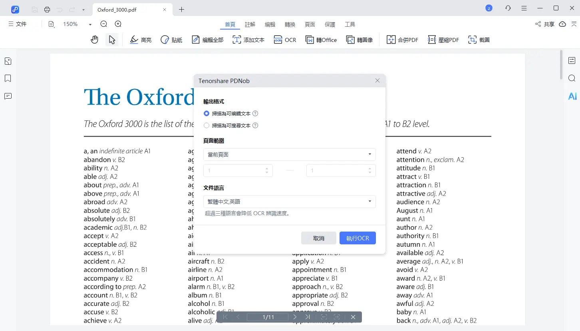Viewport: 580px width, 331px height.
Task: Open the user account avatar
Action: (x=489, y=8)
